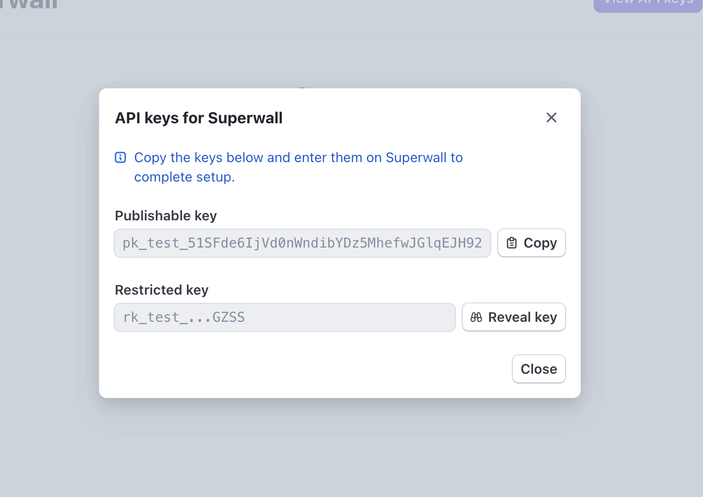Click the clipboard icon in the Copy button

512,243
